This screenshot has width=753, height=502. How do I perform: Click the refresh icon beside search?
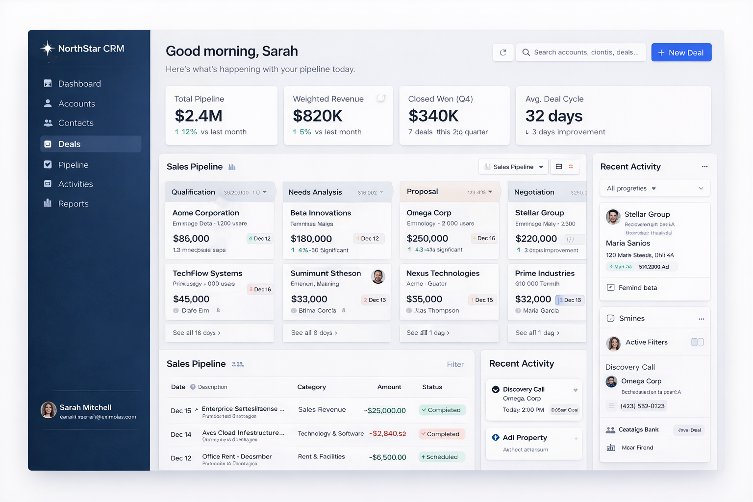point(503,52)
